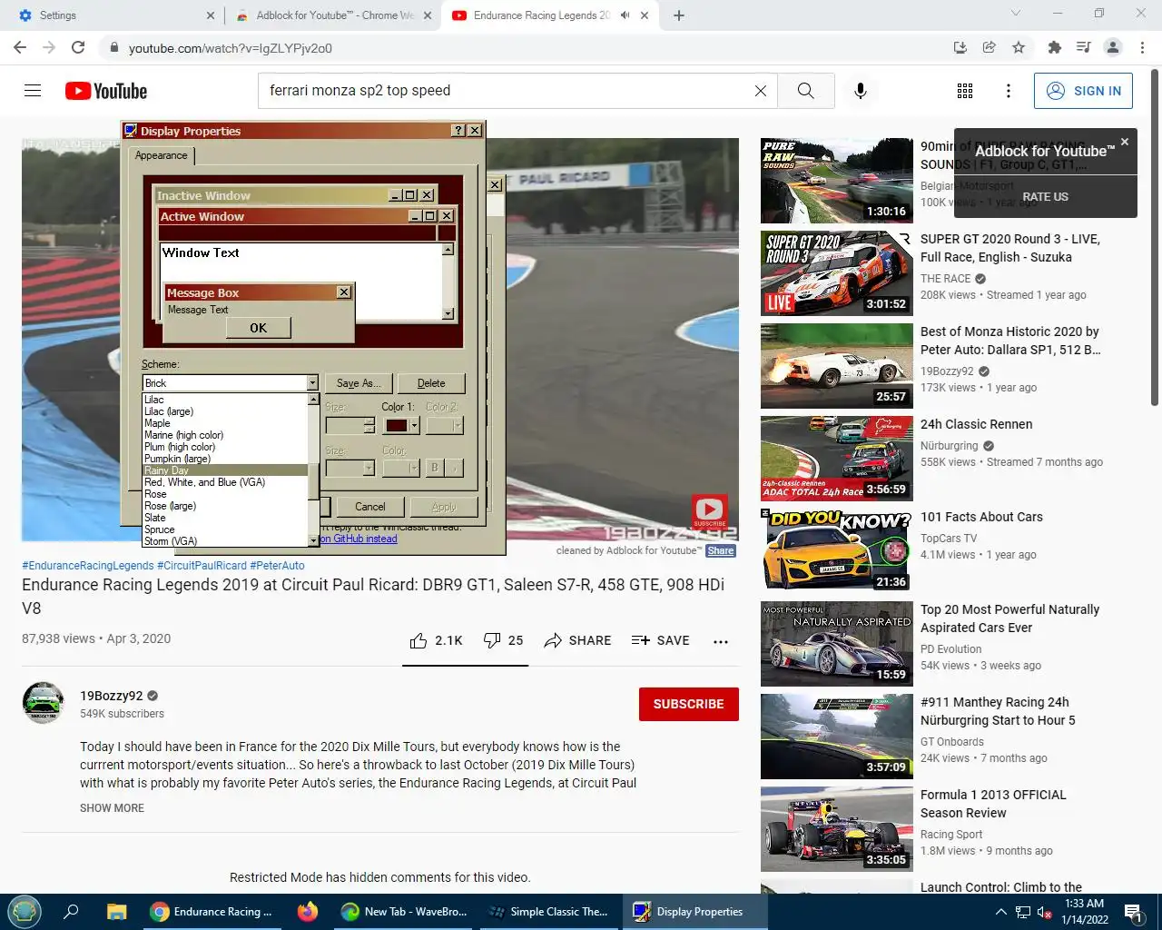Open File Explorer from taskbar
This screenshot has height=930, width=1162.
pyautogui.click(x=116, y=912)
